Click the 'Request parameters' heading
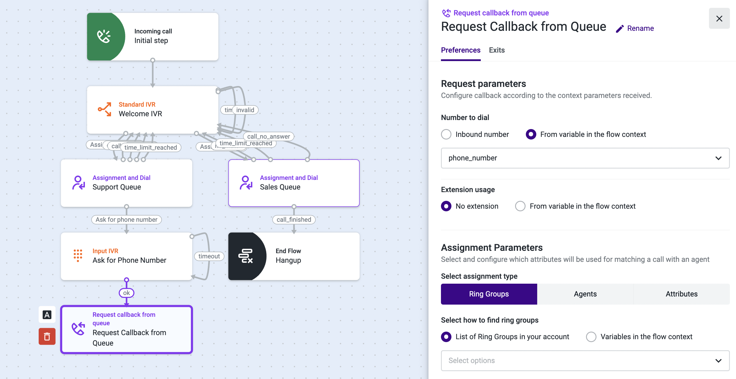Screen dimensions: 736x379 point(483,84)
